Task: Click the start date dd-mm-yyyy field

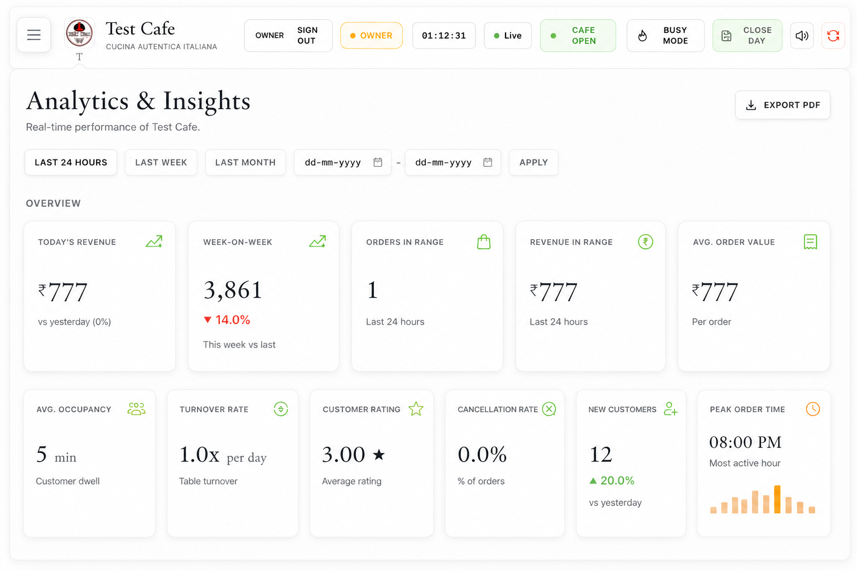Action: [343, 162]
